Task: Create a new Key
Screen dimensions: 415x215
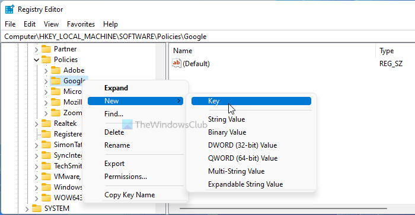Action: pos(251,101)
